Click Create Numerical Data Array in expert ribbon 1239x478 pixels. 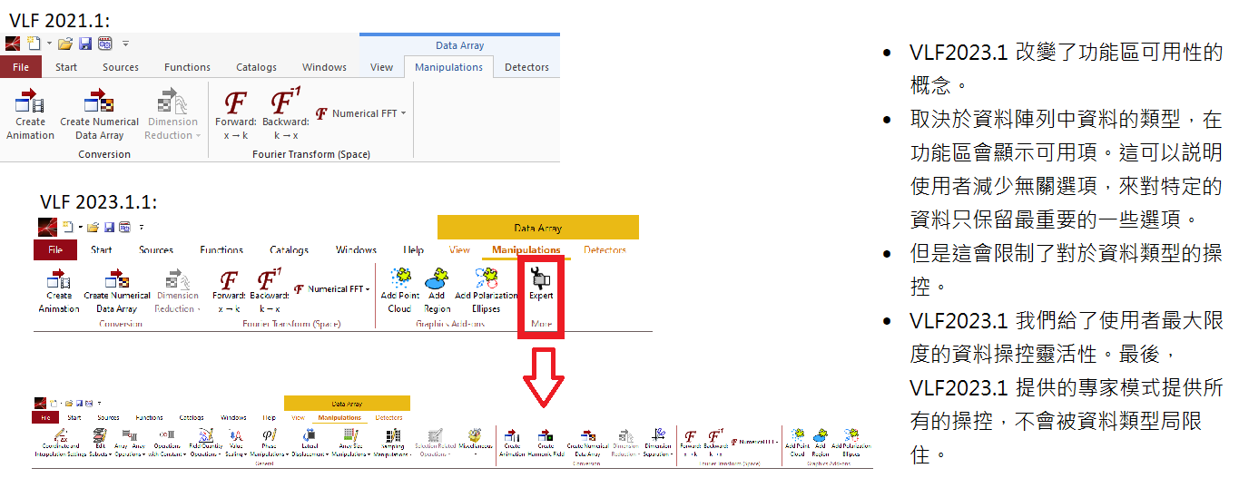(x=588, y=444)
